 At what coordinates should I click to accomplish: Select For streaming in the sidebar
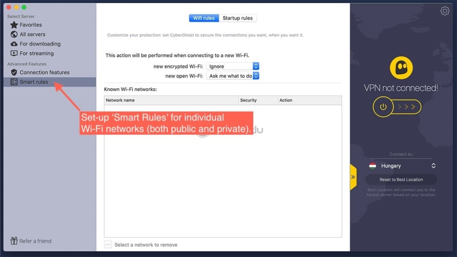(50, 54)
